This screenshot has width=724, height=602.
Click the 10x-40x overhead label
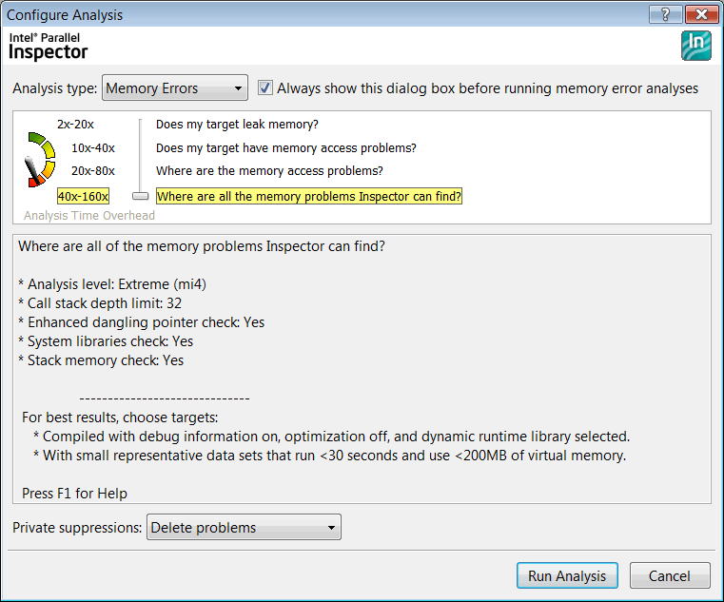(92, 148)
